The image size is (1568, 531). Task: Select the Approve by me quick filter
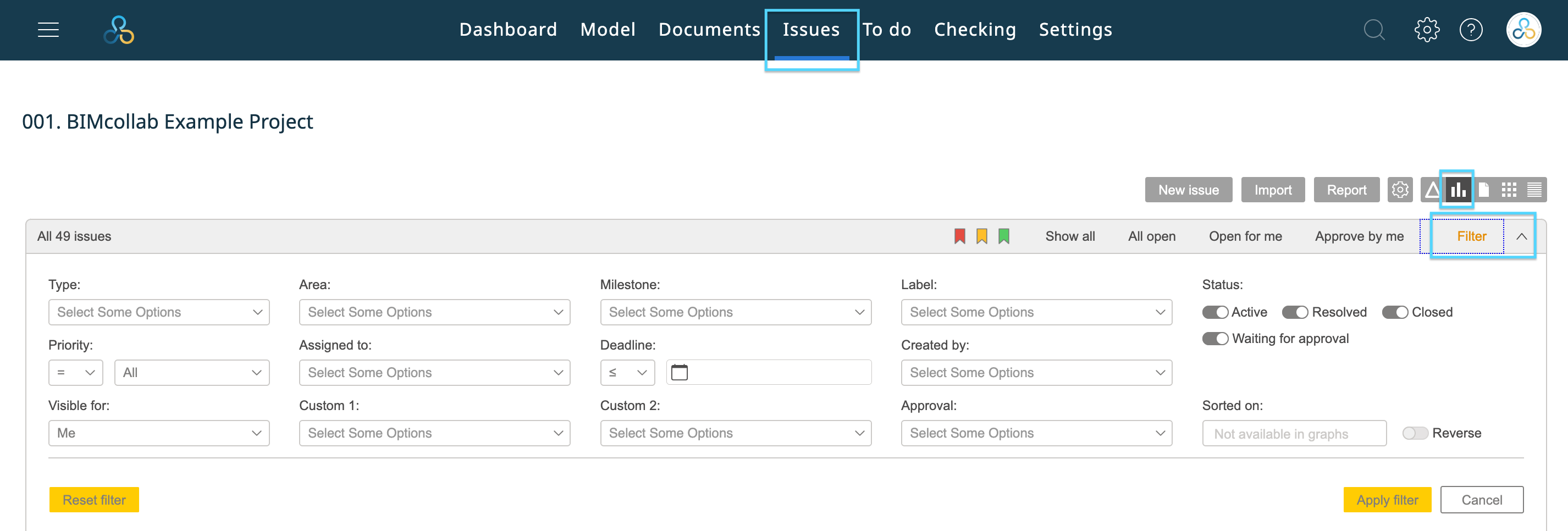pos(1359,236)
